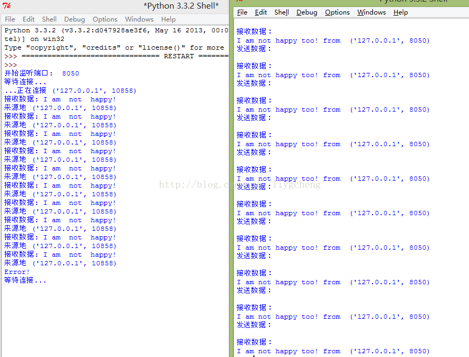Click the bottommost 'I am not happy too!' line in right shell
Screen dimensions: 469x357
pyautogui.click(x=333, y=351)
